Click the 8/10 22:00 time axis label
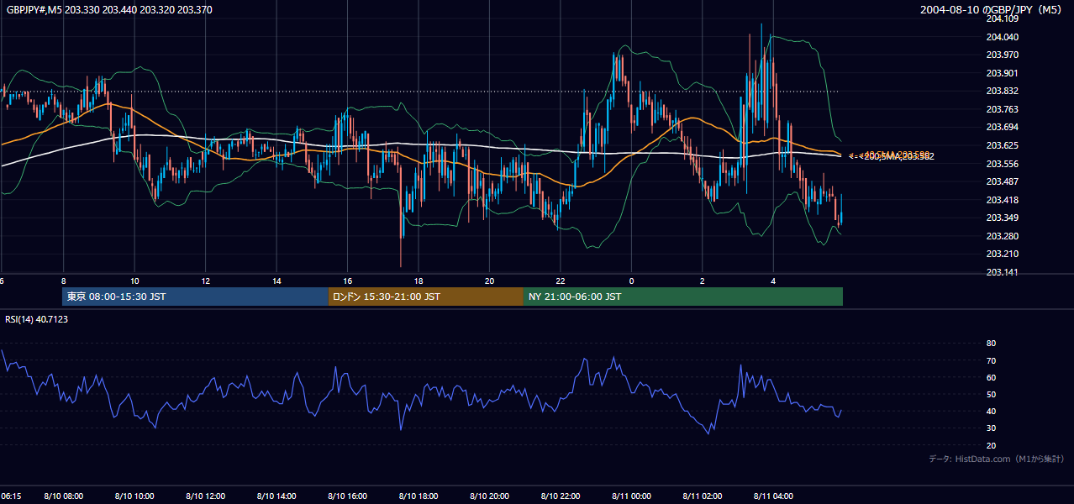The width and height of the screenshot is (1074, 504). [561, 496]
